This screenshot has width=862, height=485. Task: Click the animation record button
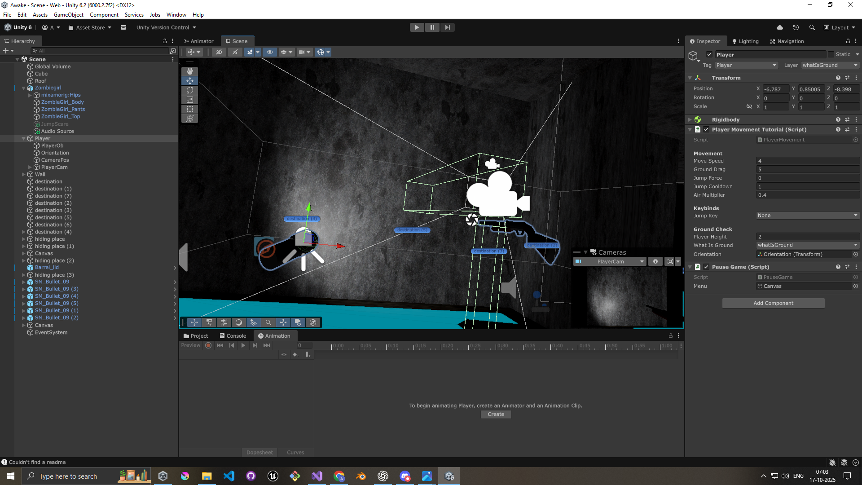[208, 345]
